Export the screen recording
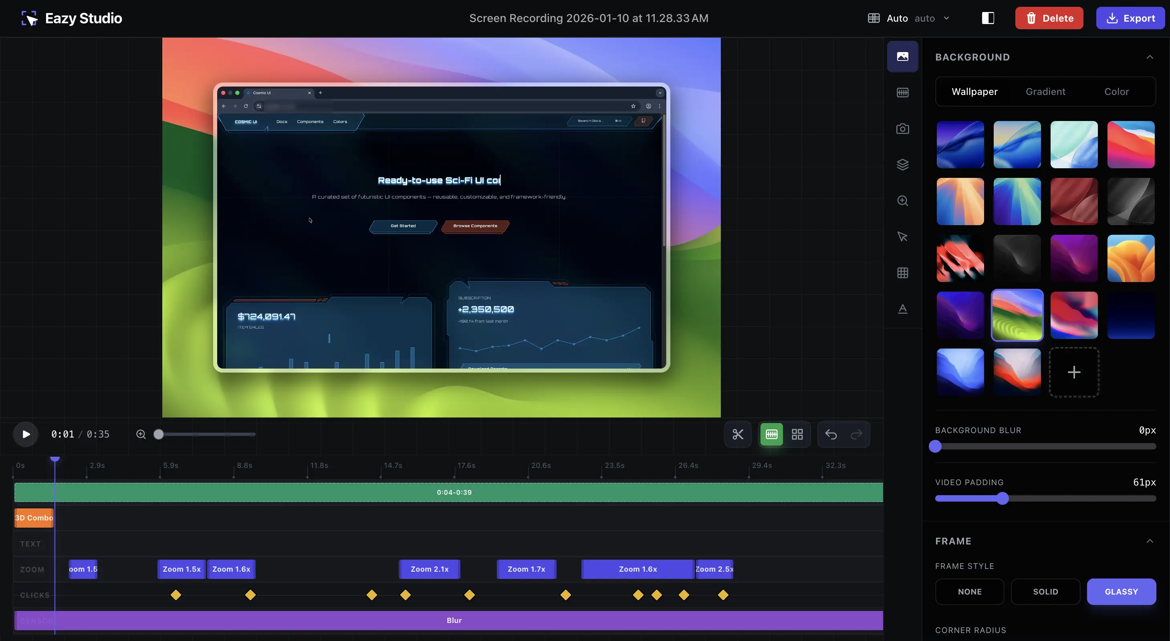Viewport: 1170px width, 641px height. pos(1130,18)
